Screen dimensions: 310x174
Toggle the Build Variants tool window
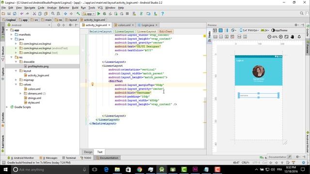coord(3,144)
